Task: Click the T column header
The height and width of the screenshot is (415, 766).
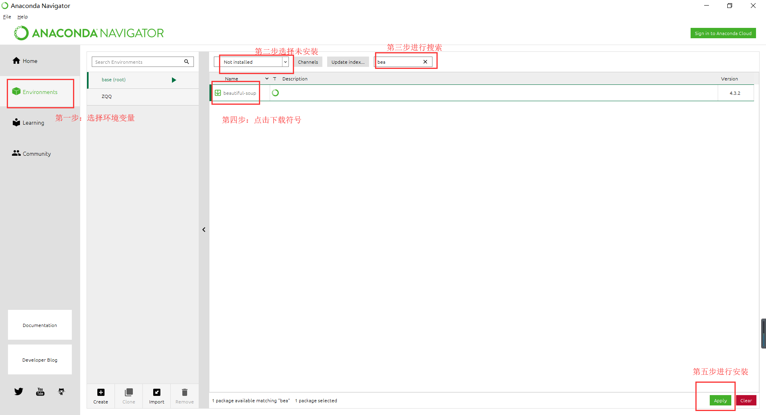Action: (274, 79)
